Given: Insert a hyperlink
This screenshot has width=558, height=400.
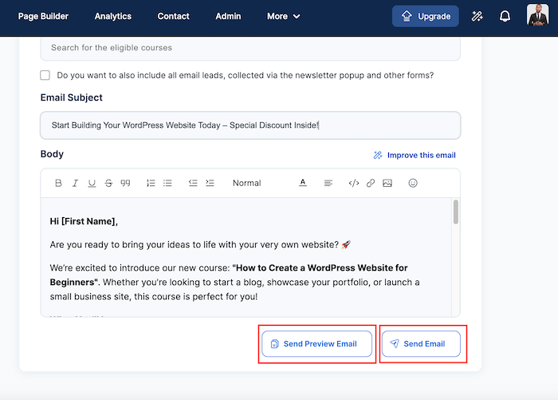Looking at the screenshot, I should (371, 184).
